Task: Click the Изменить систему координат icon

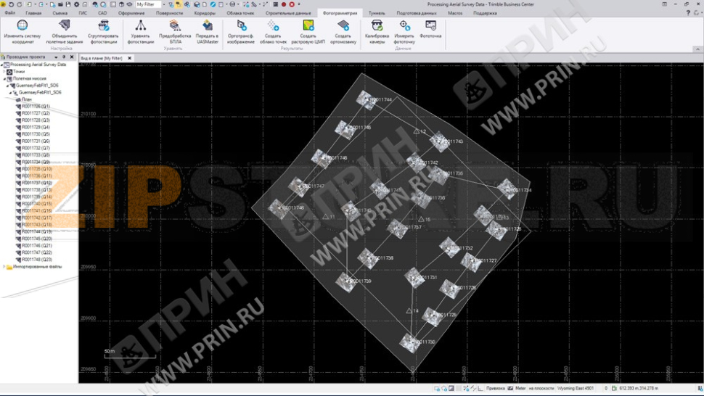Action: pyautogui.click(x=22, y=25)
